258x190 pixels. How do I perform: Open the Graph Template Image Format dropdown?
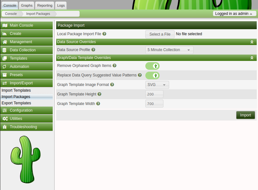157,85
